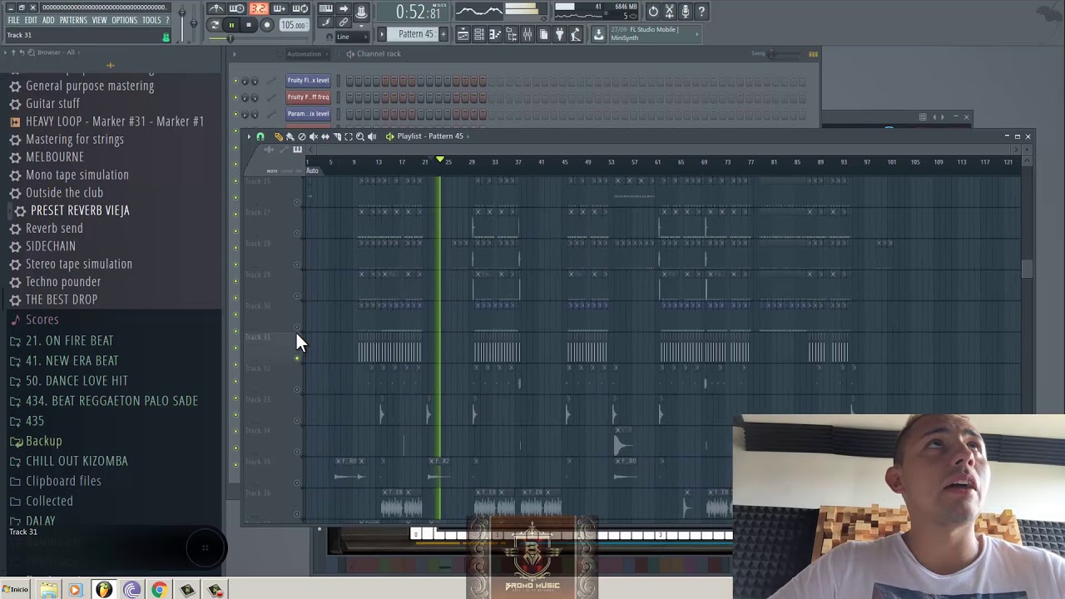Viewport: 1065px width, 599px height.
Task: Open the plugin picker plug icon
Action: (x=559, y=34)
